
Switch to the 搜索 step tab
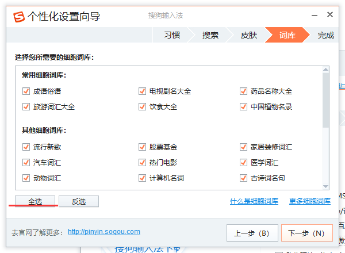[x=210, y=35]
